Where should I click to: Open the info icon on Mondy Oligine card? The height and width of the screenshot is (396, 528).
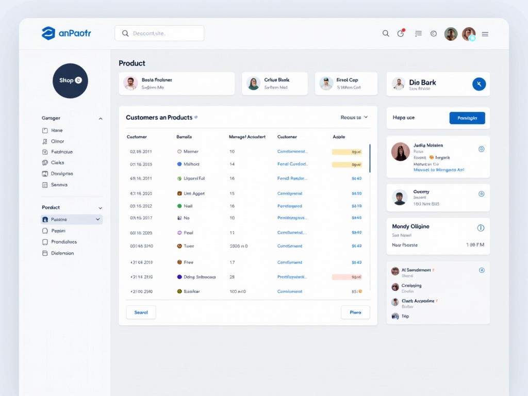[x=481, y=227]
